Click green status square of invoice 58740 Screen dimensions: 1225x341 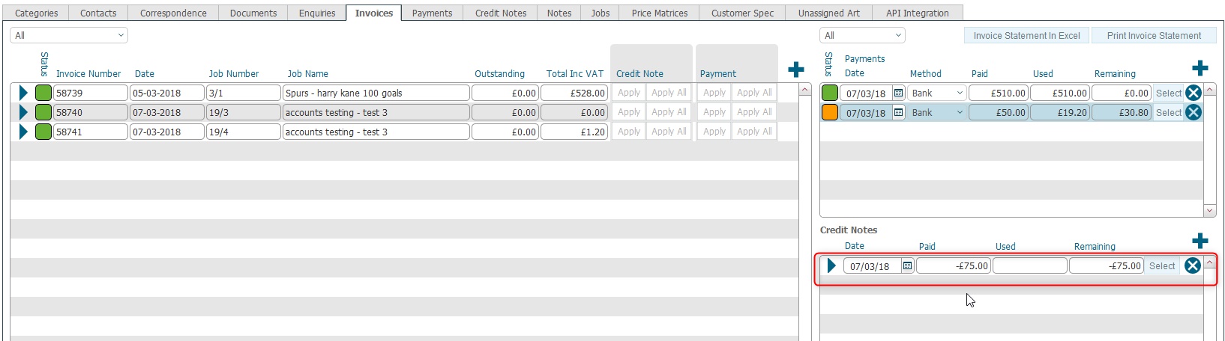(x=43, y=112)
